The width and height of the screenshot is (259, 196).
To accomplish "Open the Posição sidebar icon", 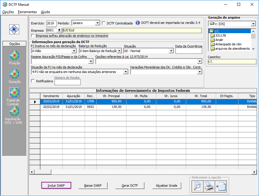I will (x=14, y=55).
